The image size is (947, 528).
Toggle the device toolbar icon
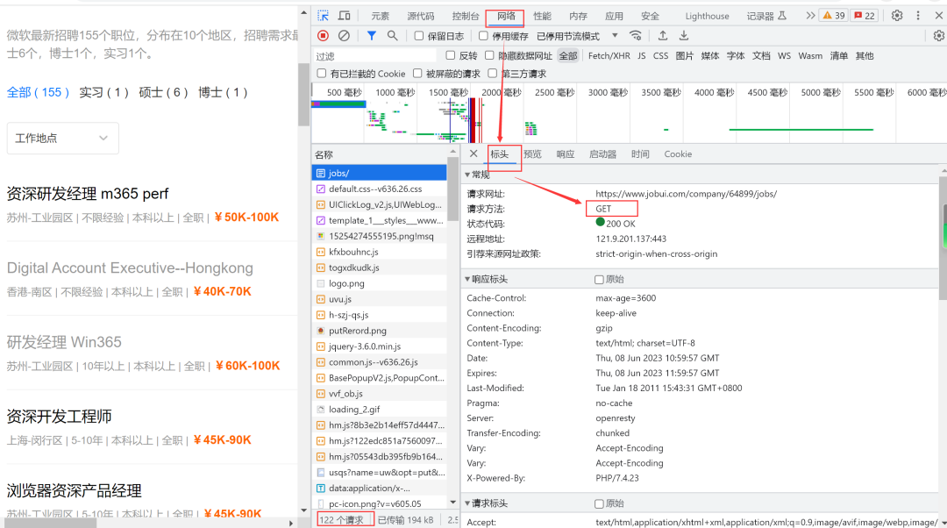pos(345,16)
